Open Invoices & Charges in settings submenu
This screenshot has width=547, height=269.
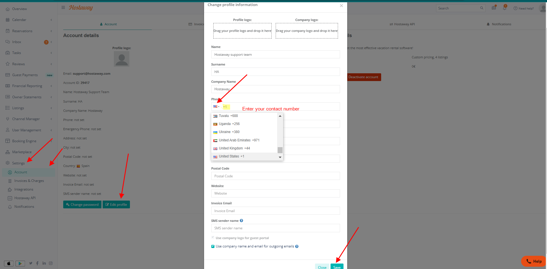click(29, 181)
